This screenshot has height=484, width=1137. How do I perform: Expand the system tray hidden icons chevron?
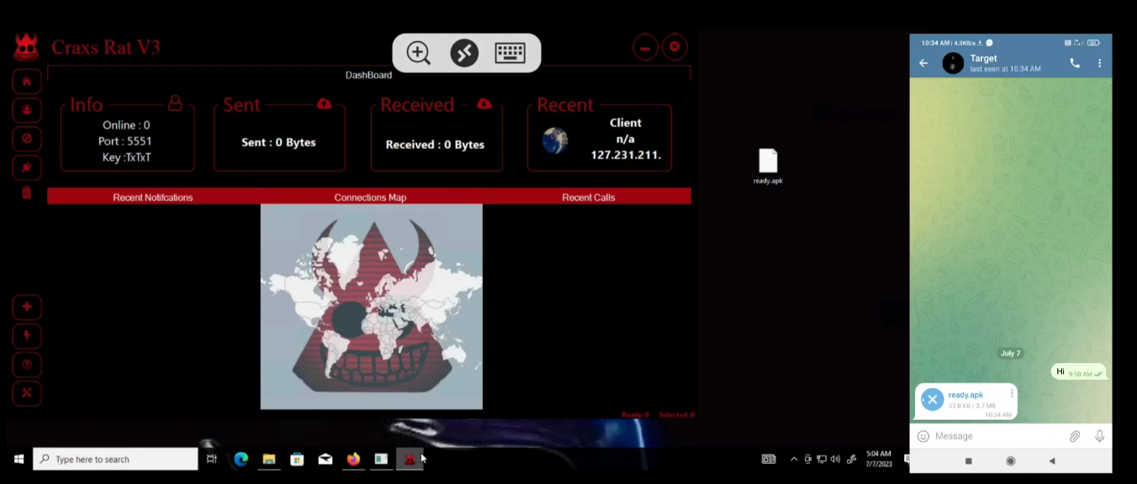point(794,459)
